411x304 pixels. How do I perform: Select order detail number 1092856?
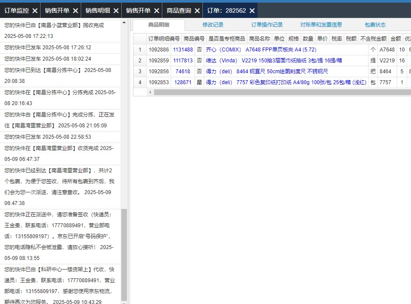[x=158, y=72]
